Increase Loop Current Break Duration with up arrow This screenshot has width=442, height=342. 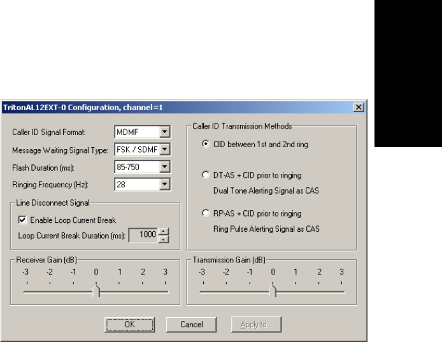point(164,231)
